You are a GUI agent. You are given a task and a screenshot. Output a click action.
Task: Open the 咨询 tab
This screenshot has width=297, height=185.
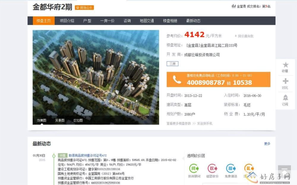[x=127, y=21]
